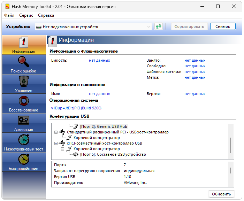Click the green refresh devices icon

tap(159, 27)
